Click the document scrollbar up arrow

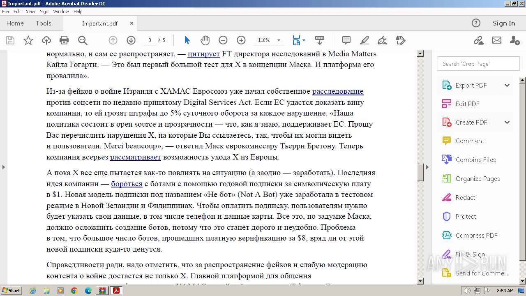[420, 53]
